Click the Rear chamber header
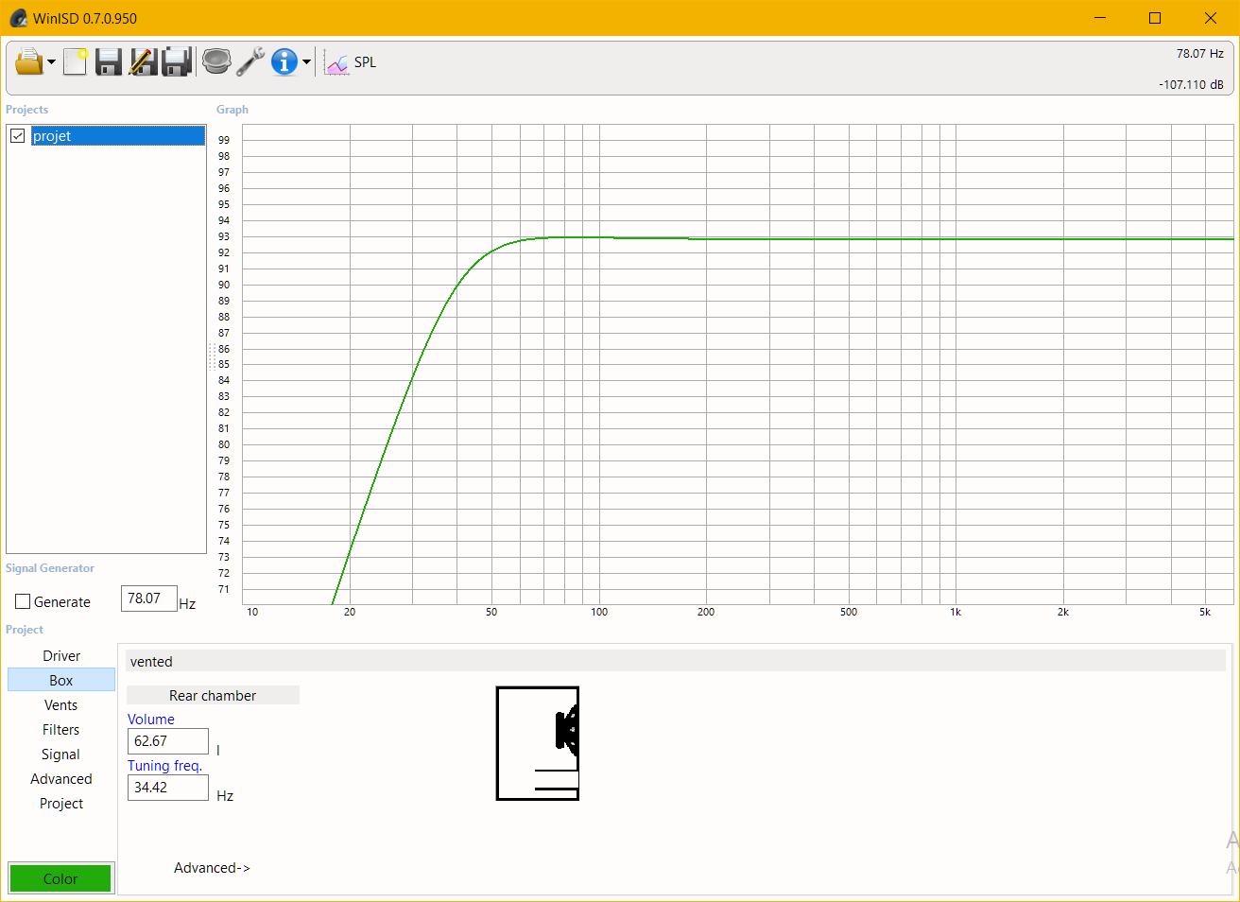The width and height of the screenshot is (1240, 902). pyautogui.click(x=213, y=695)
